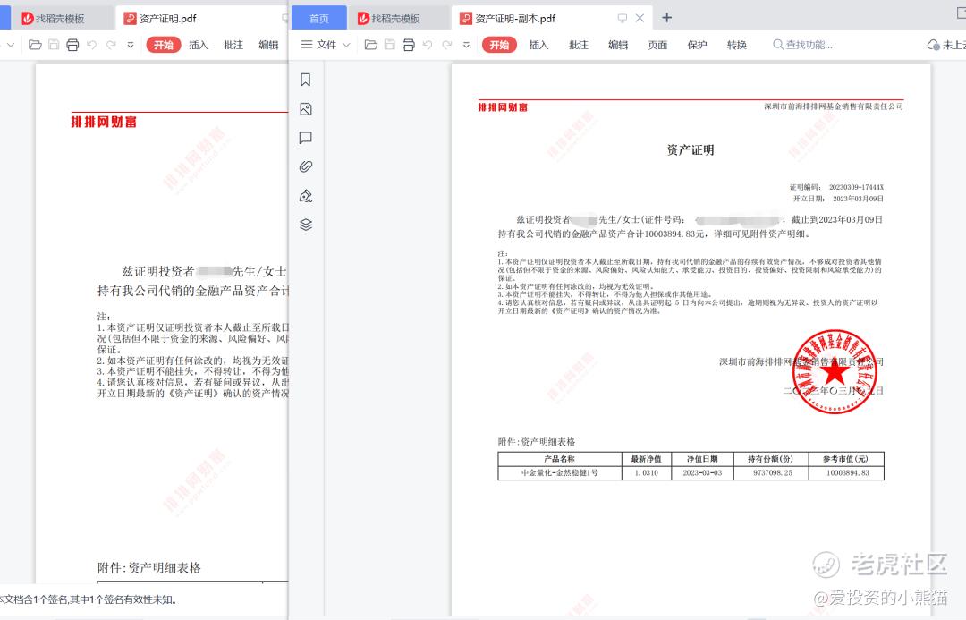This screenshot has width=966, height=620.
Task: Open 编辑 ribbon tab in left window
Action: 268,45
